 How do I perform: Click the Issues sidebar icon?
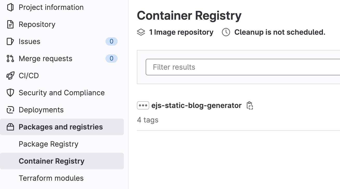click(x=10, y=41)
